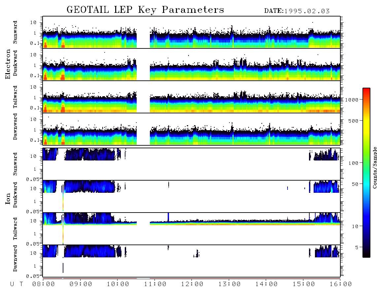This screenshot has height=290, width=377.
Task: Click the 500 color bar tick value
Action: [354, 121]
